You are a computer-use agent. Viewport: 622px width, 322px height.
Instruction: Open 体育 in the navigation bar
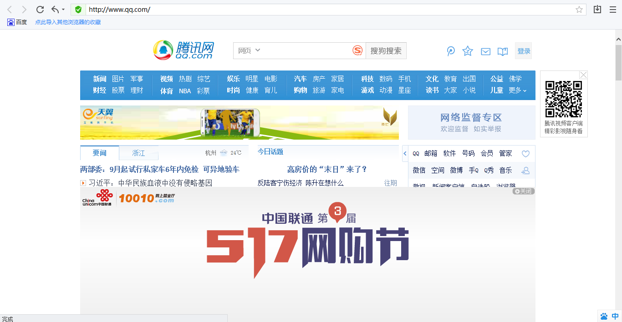click(167, 91)
